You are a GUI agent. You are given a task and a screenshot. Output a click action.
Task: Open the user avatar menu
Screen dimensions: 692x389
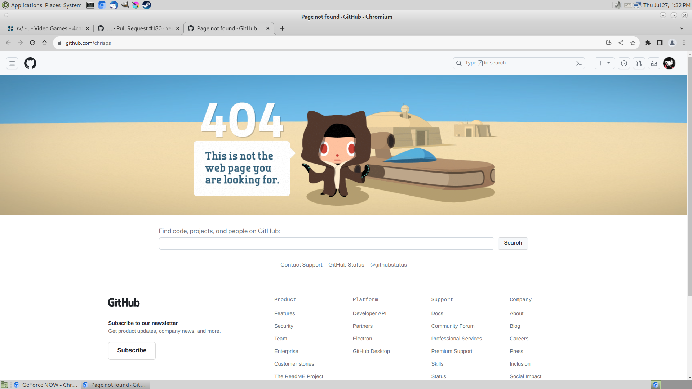pos(669,63)
